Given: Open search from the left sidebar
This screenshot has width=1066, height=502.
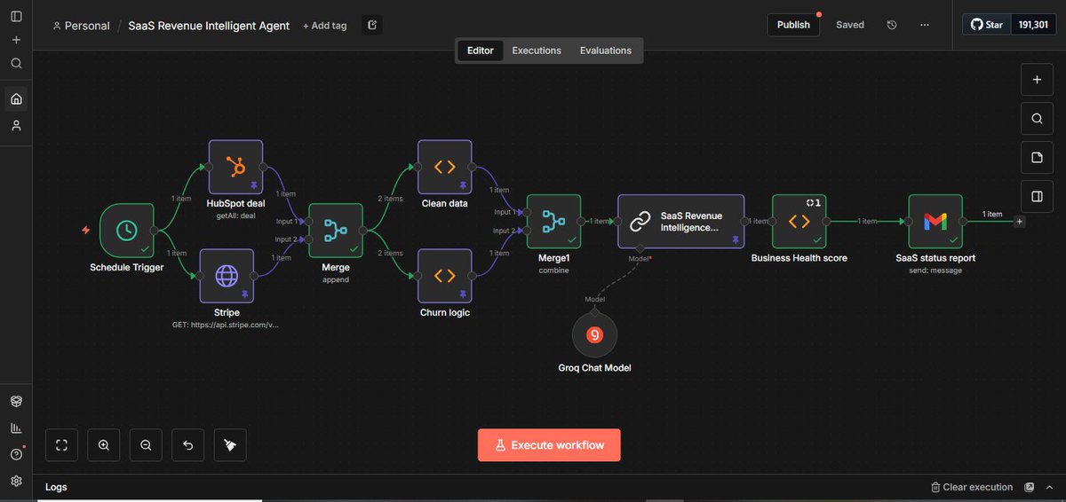Looking at the screenshot, I should [x=16, y=64].
